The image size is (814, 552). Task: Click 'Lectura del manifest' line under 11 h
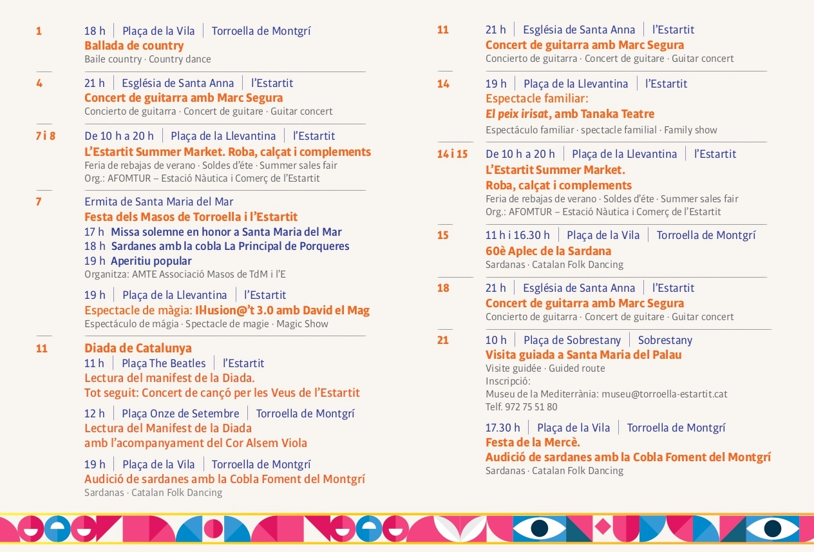(x=169, y=378)
